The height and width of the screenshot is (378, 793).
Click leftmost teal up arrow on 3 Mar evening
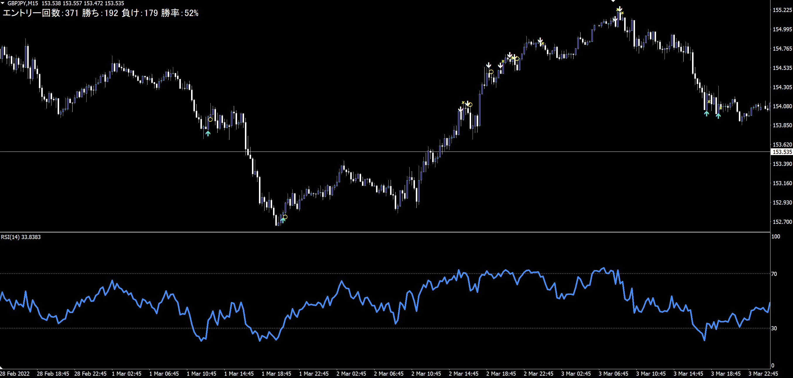pos(706,113)
